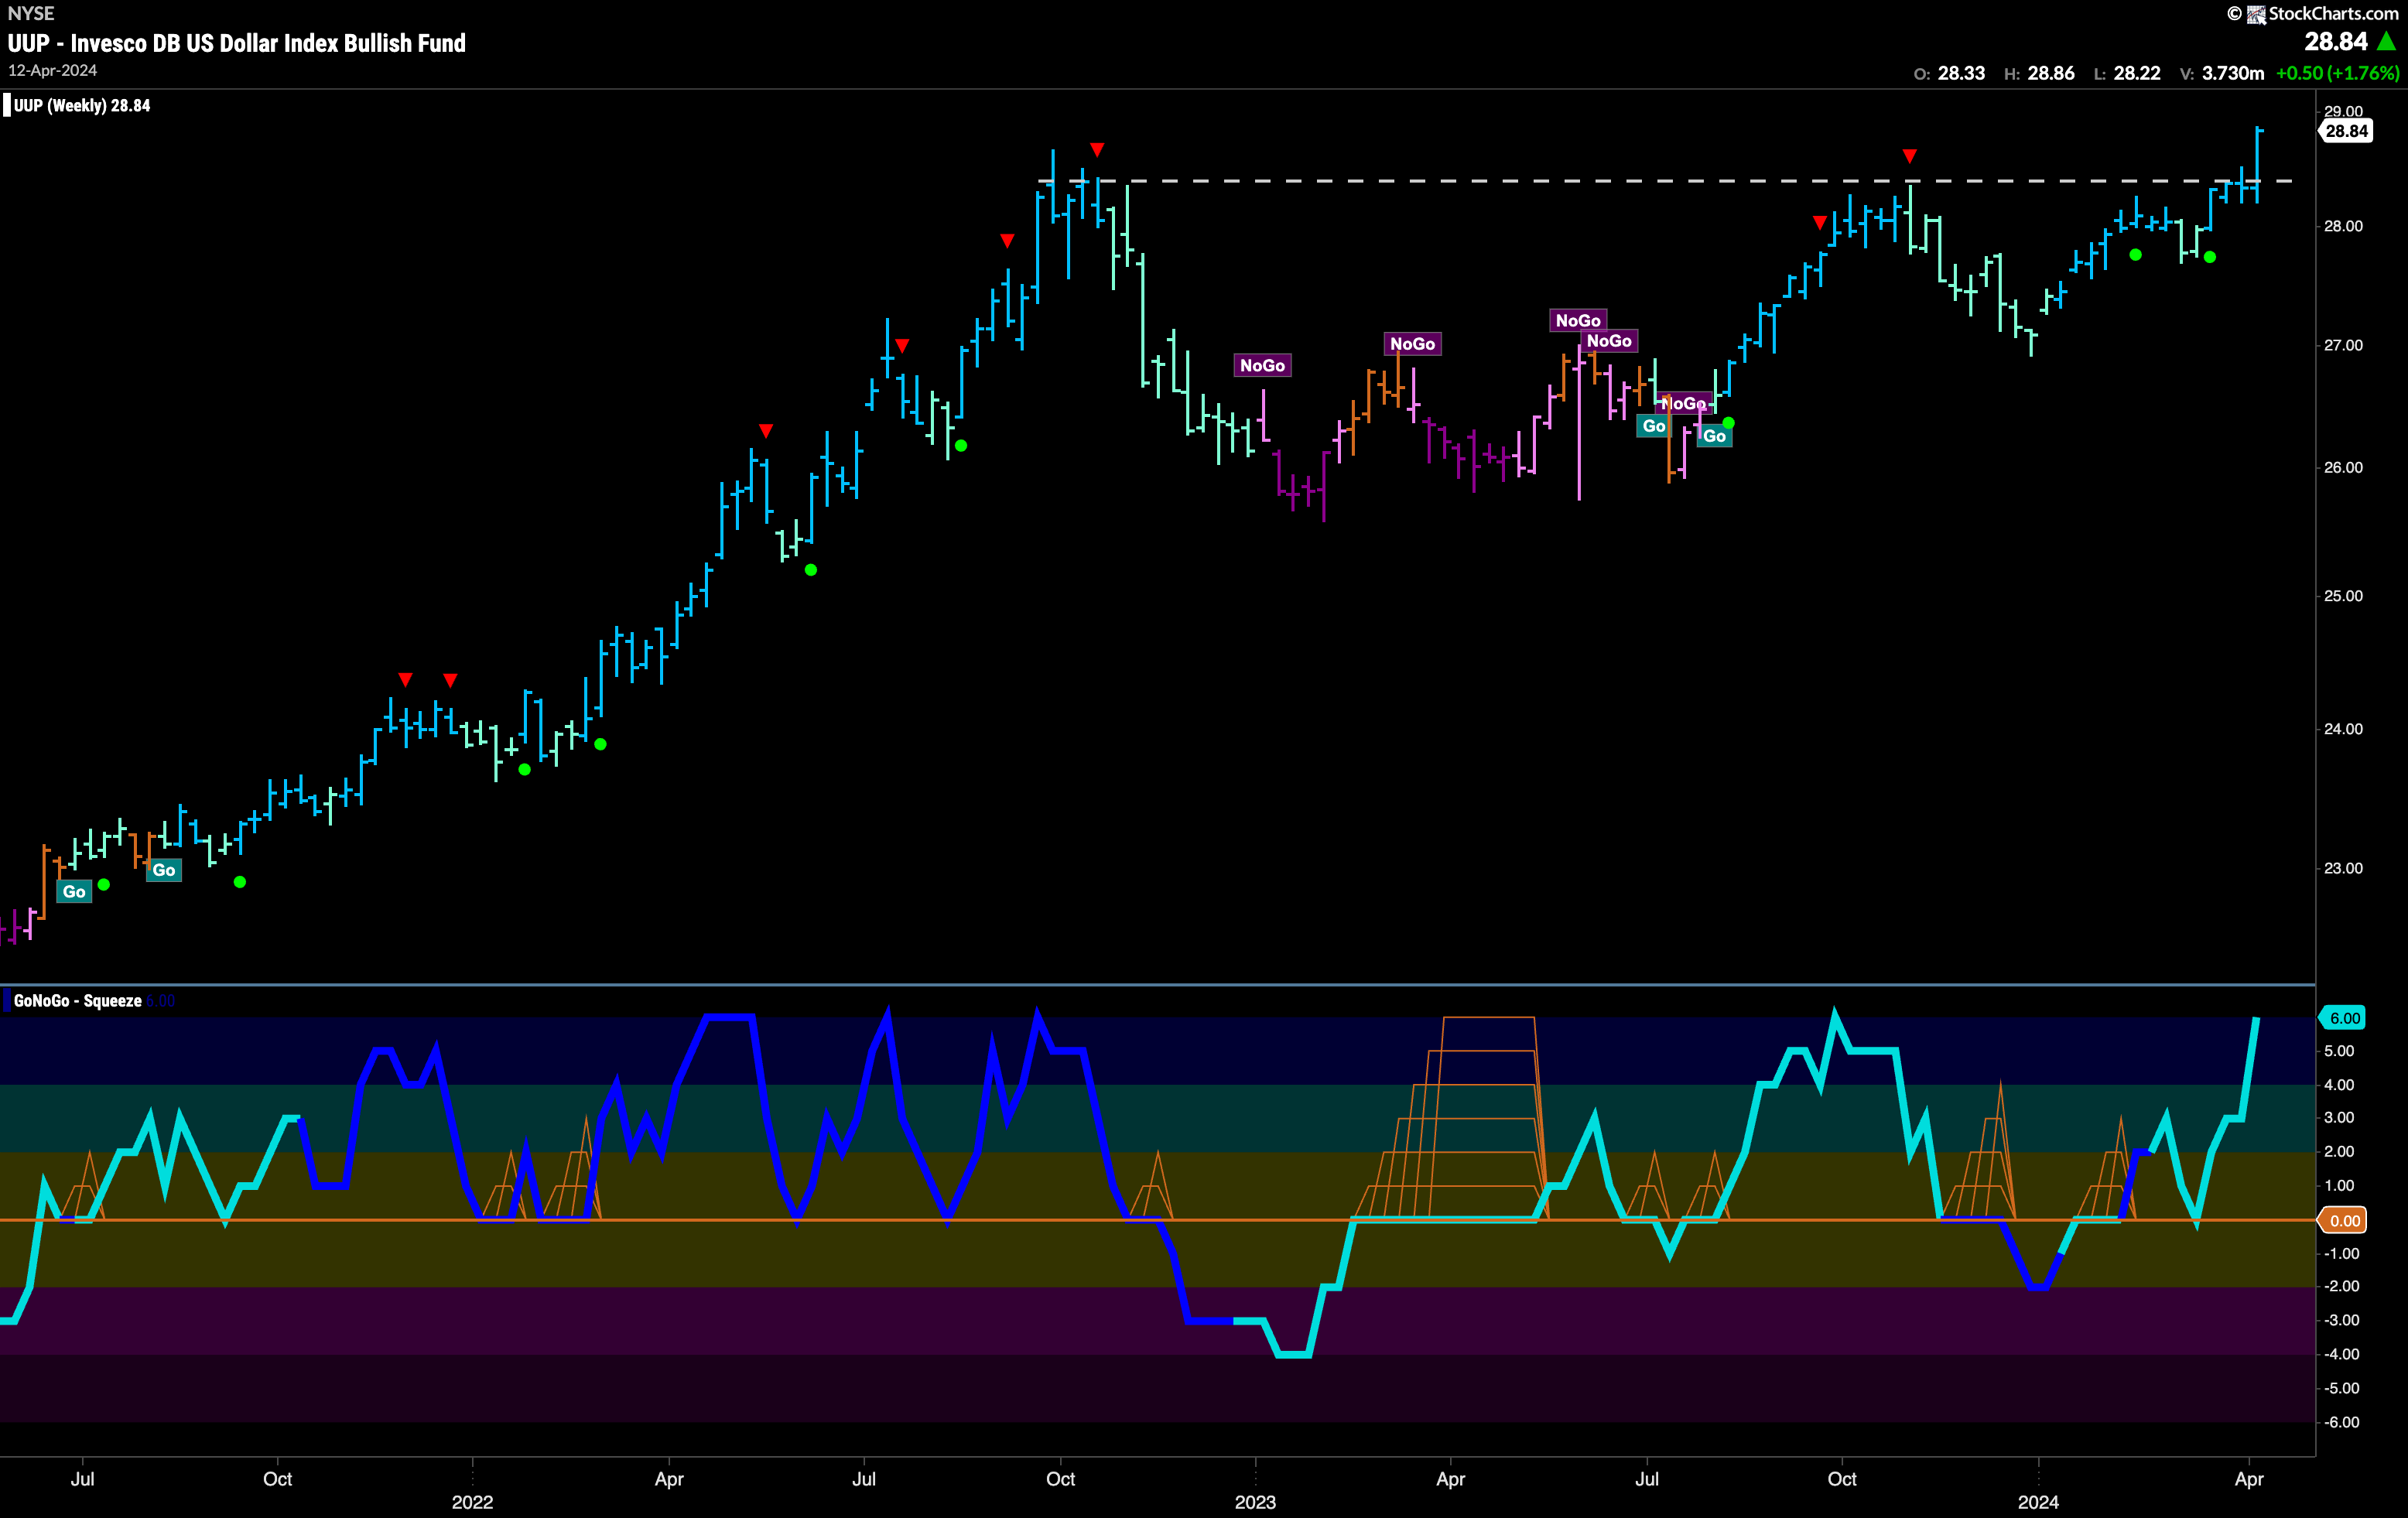Click the Go label near August 2021

pos(164,870)
